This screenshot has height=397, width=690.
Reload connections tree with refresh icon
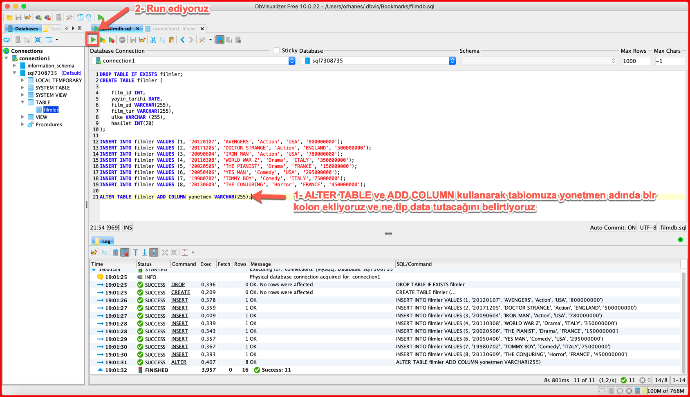tap(7, 40)
